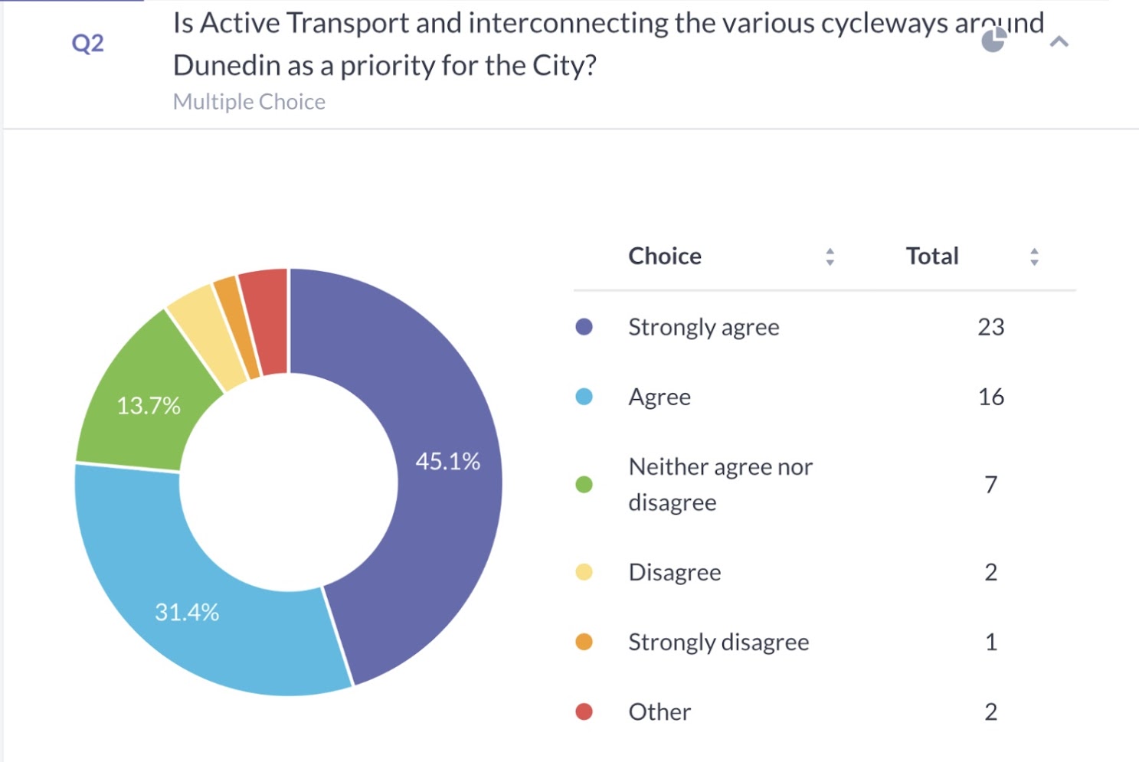The image size is (1139, 762).
Task: Click the green Neither agree legend dot
Action: (x=584, y=484)
